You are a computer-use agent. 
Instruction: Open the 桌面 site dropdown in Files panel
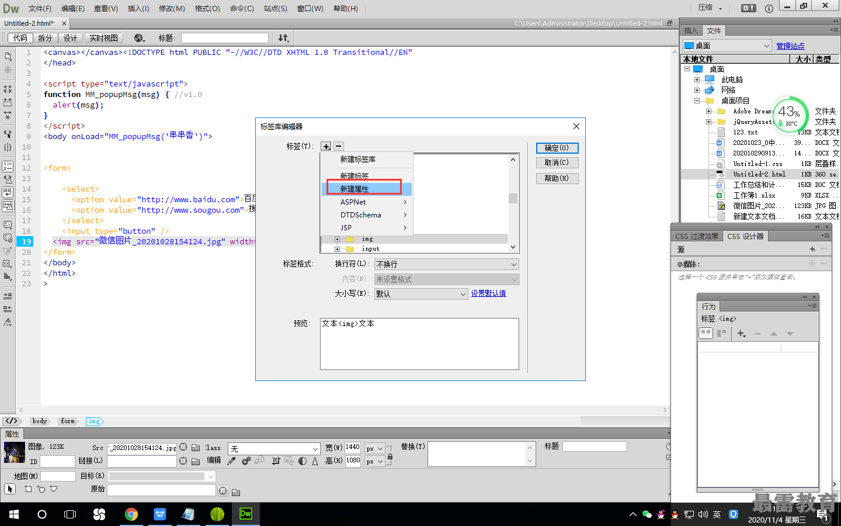click(727, 46)
